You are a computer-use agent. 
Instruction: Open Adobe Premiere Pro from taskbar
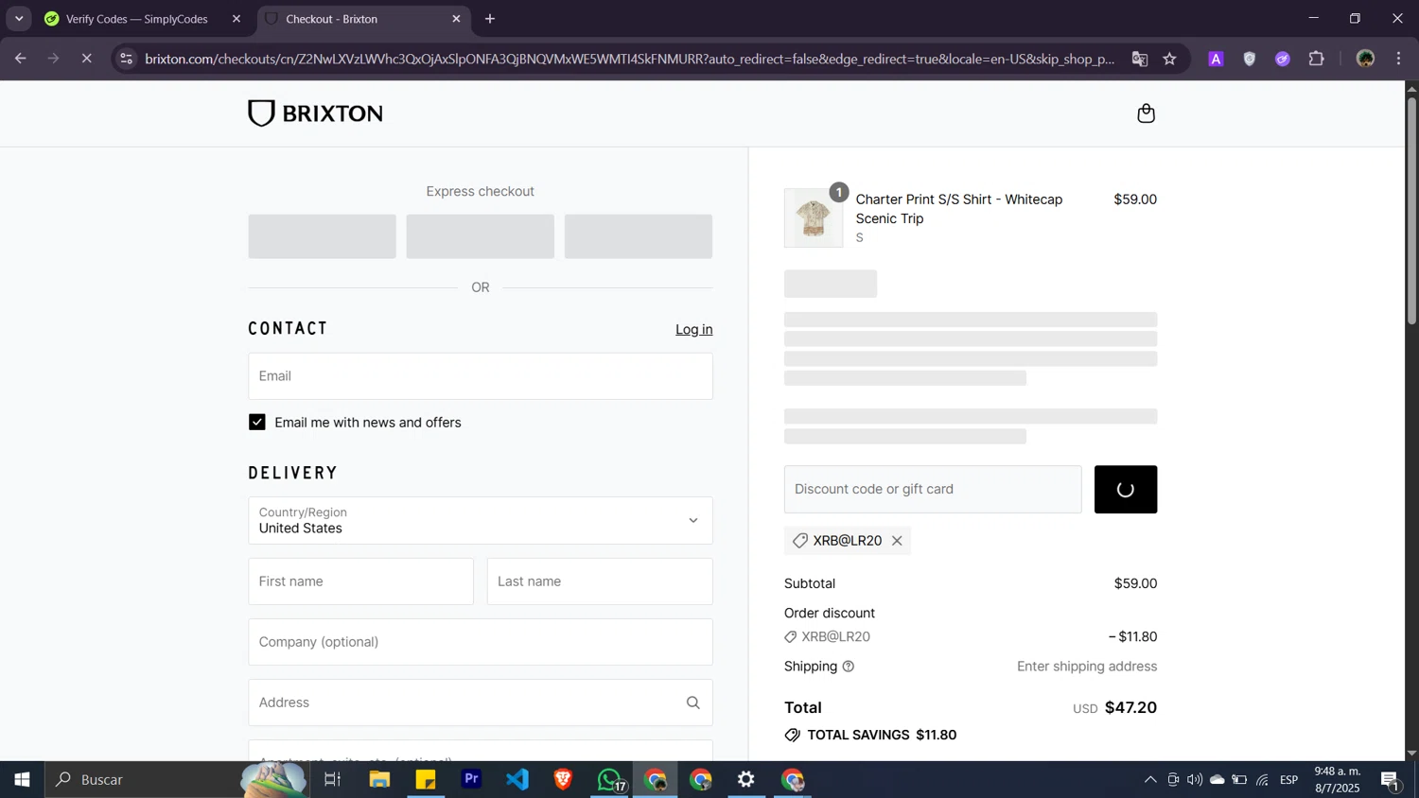(x=471, y=780)
